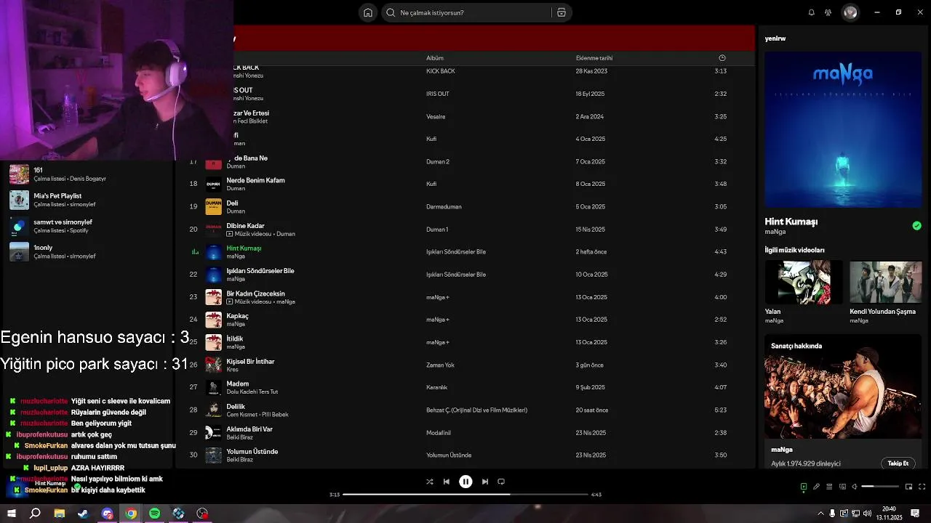Screen dimensions: 931x523
Task: Open maNga artist link under Hint Kumaşı title
Action: tap(775, 232)
